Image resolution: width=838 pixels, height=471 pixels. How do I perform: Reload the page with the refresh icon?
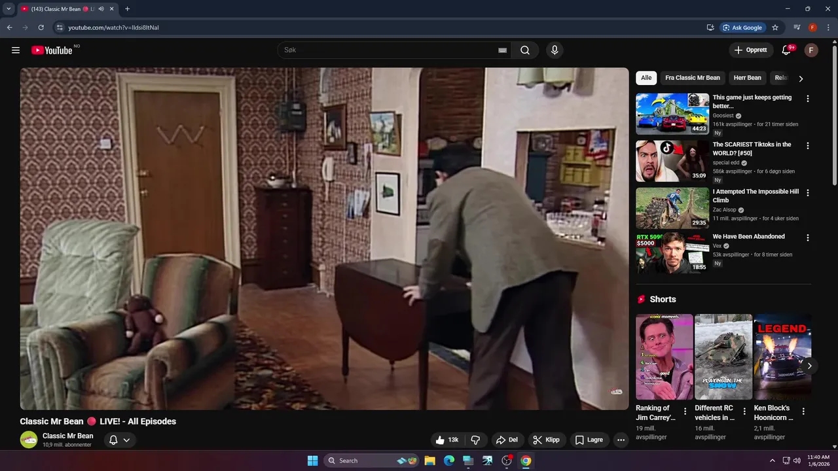pos(41,27)
